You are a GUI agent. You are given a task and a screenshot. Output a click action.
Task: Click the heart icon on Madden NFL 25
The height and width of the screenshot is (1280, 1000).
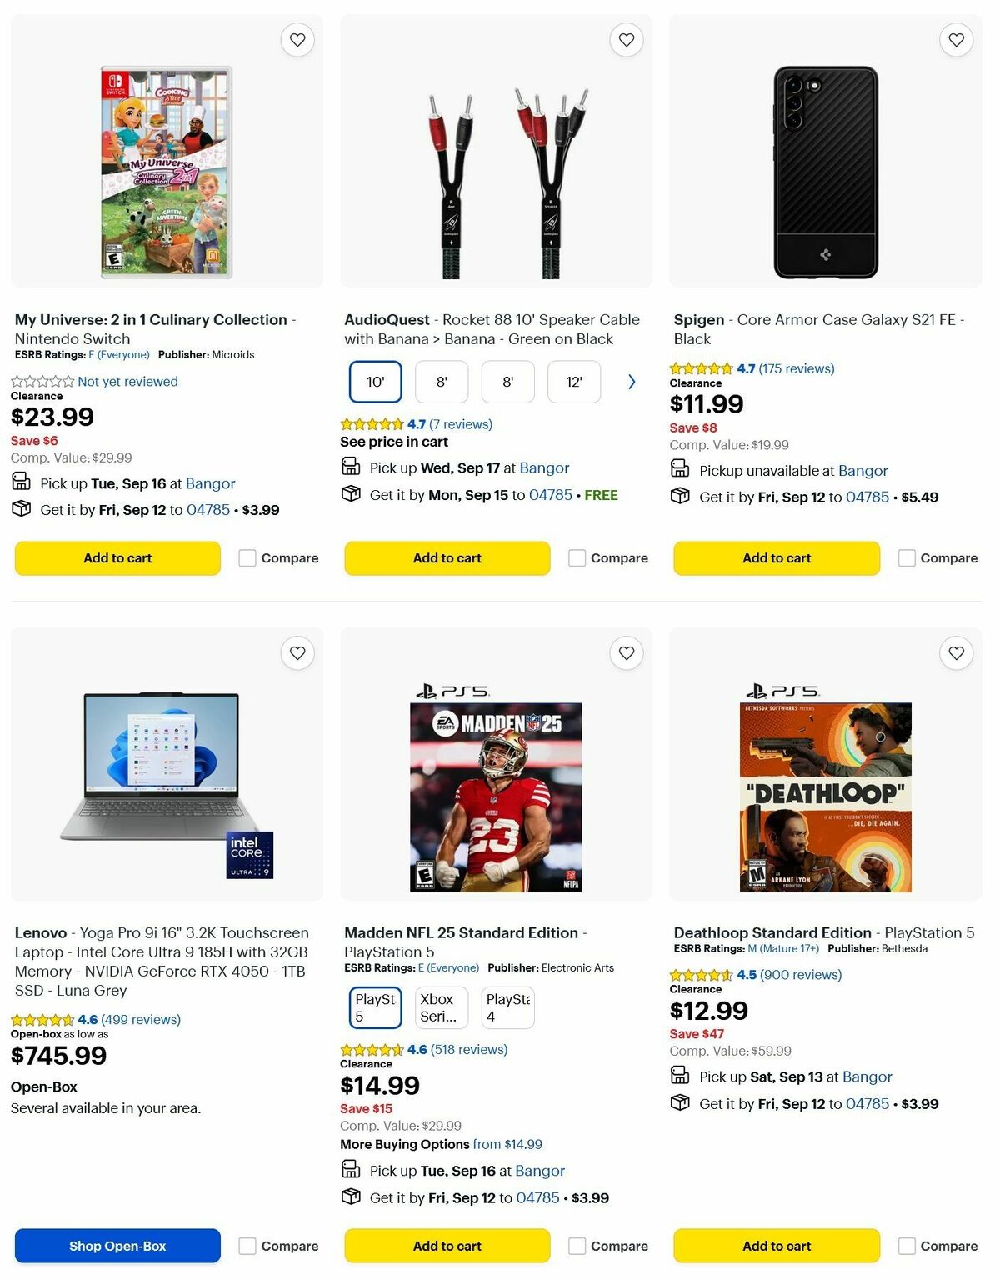[x=626, y=653]
